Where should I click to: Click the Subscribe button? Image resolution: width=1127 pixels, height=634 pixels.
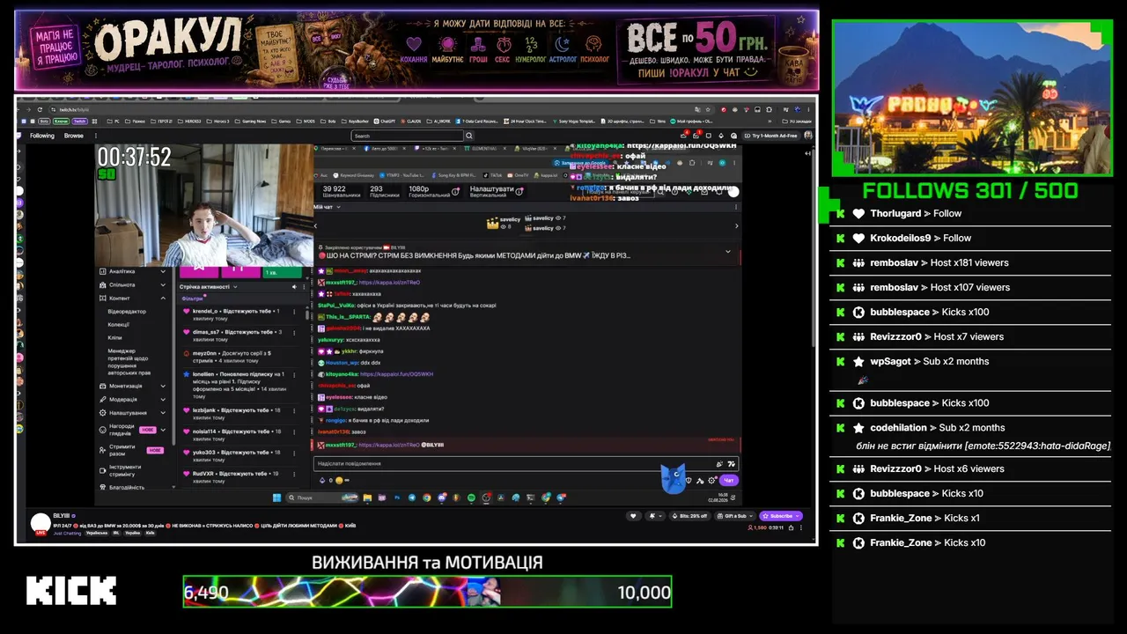(x=781, y=516)
